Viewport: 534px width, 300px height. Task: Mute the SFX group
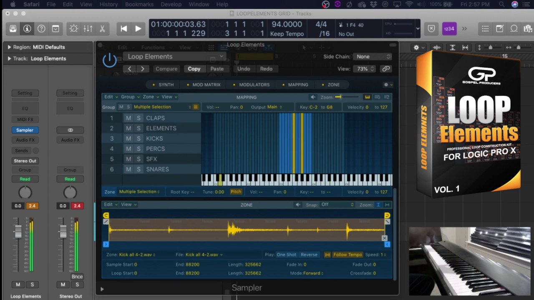coord(128,159)
